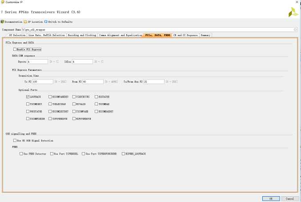Click the 'OOB signalling and PRBS' heading

point(21,133)
